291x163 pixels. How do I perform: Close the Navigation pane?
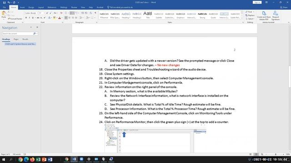(37, 27)
